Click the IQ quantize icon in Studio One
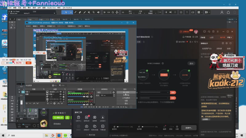The height and width of the screenshot is (138, 246). coord(123,12)
